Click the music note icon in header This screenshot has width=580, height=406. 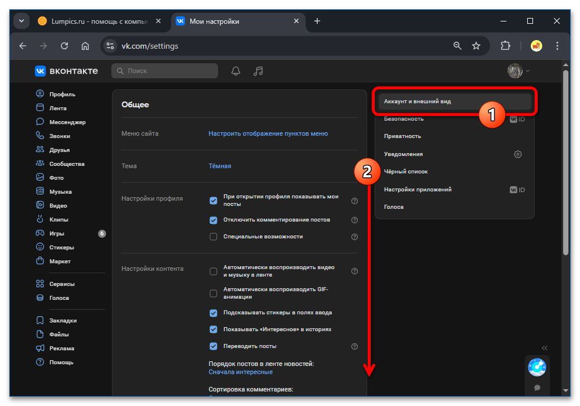pyautogui.click(x=258, y=71)
